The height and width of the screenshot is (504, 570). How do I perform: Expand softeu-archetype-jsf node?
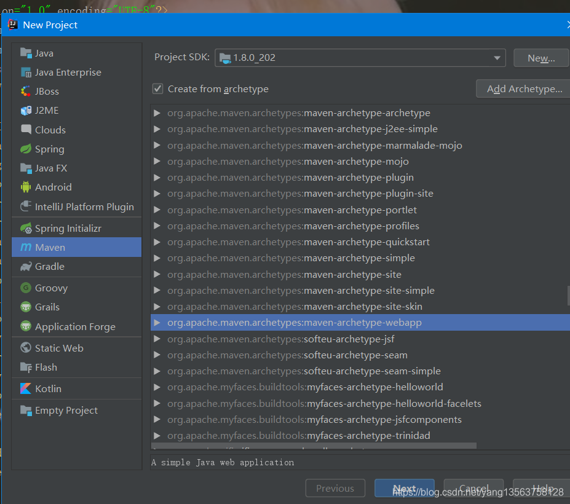click(157, 339)
